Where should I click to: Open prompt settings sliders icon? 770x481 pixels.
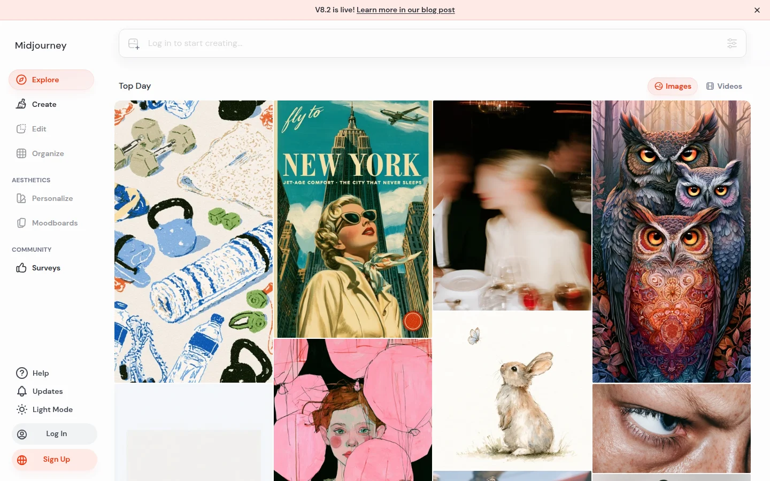point(732,43)
